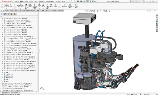Image resolution: width=158 pixels, height=95 pixels.
Task: Click the Move Component tool
Action: tap(30, 6)
